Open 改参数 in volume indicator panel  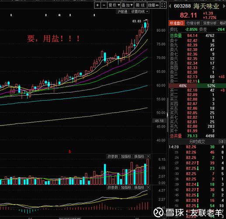[113, 156]
